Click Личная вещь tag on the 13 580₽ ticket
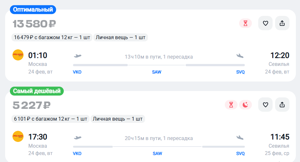 pos(121,38)
